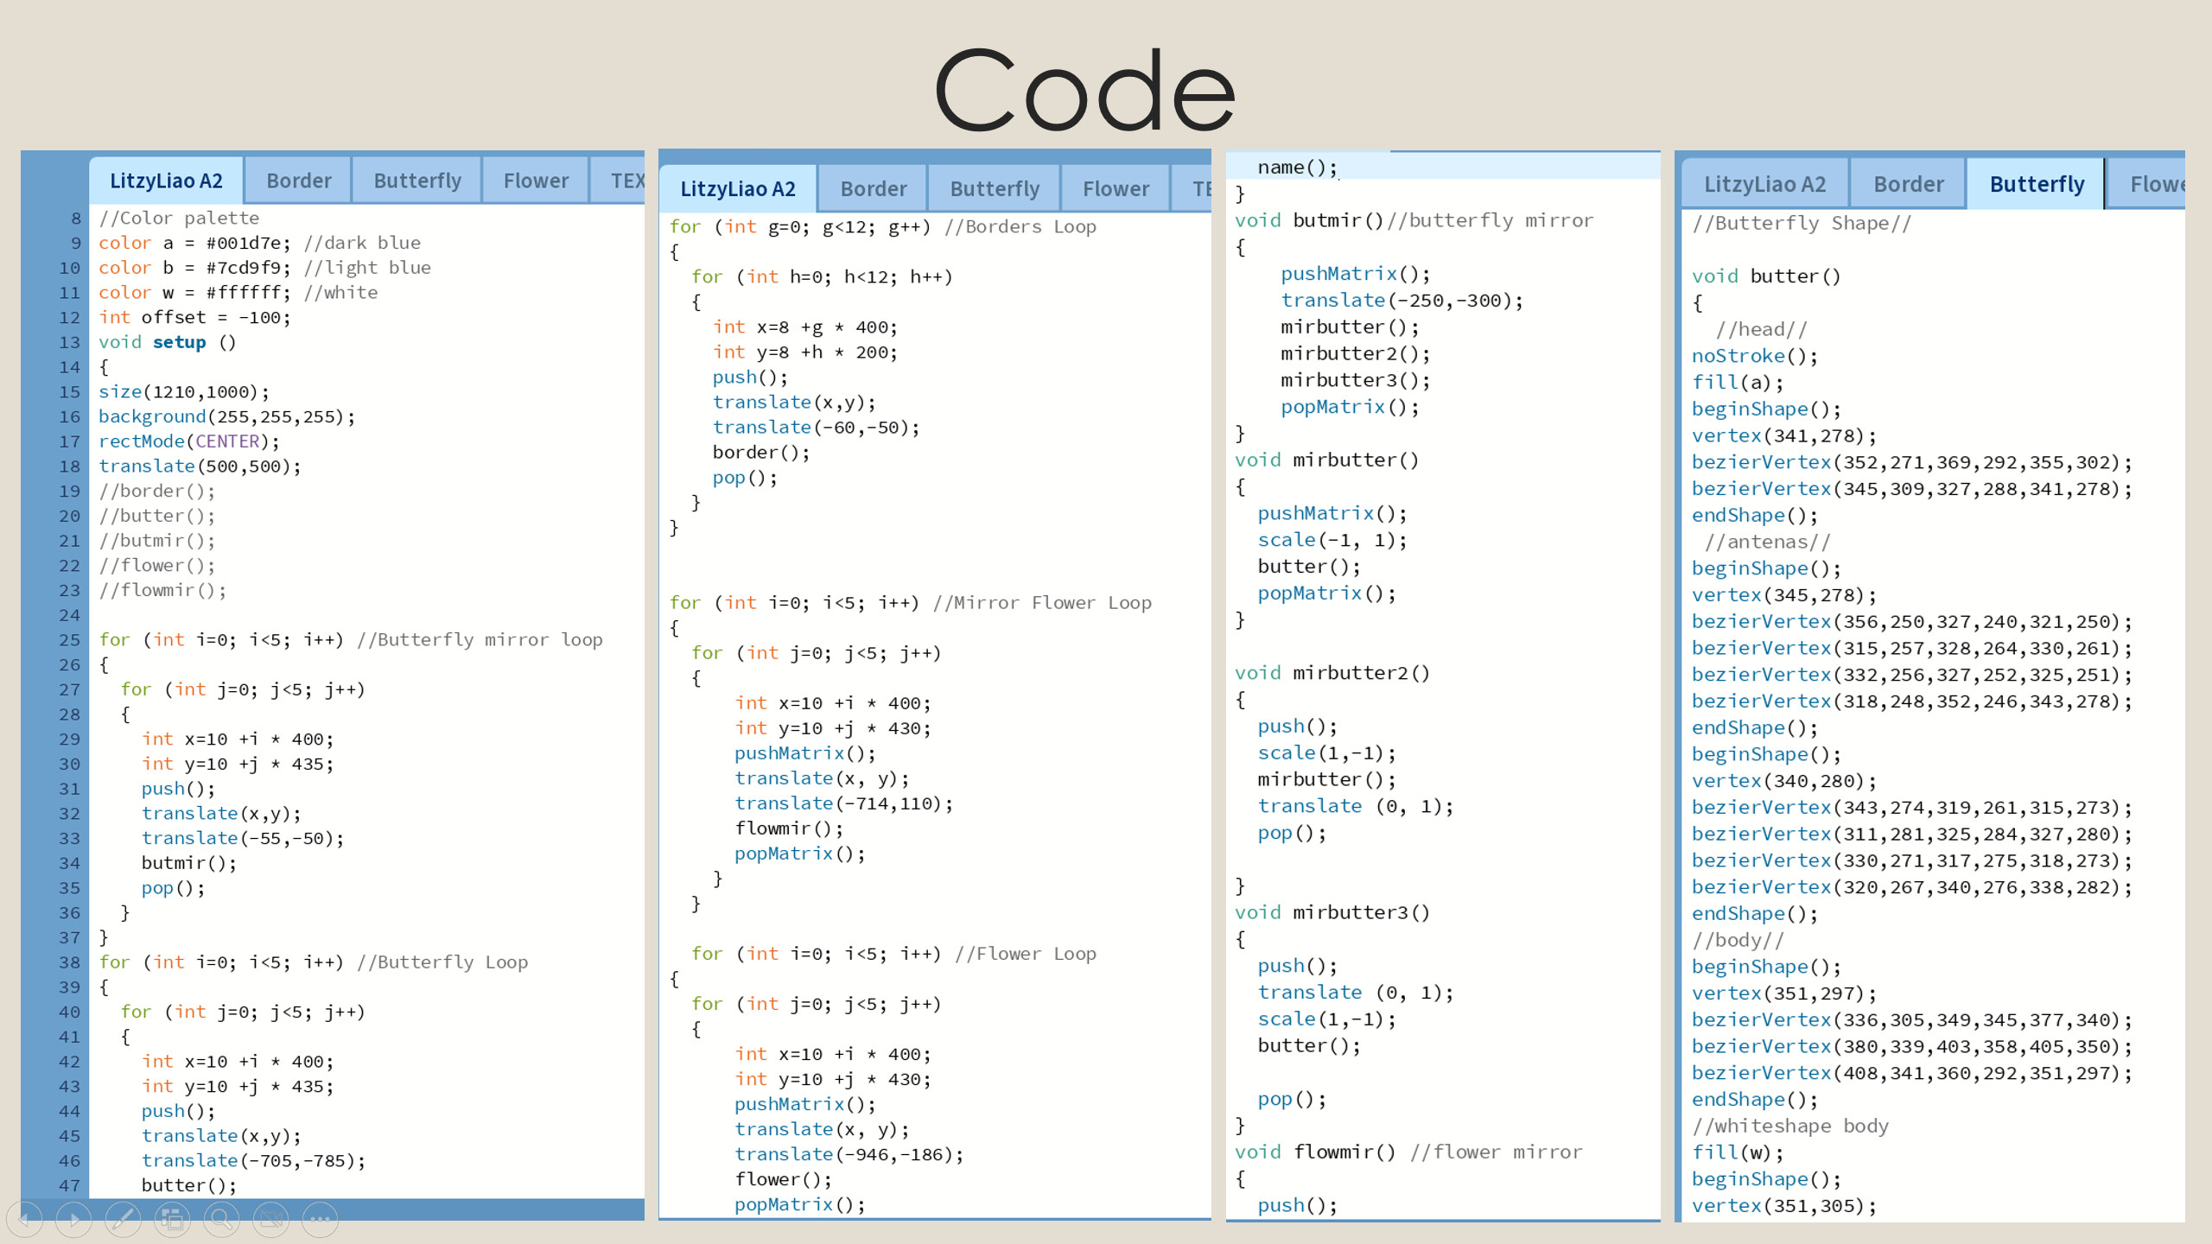Click line number 15 in the code gutter

pyautogui.click(x=69, y=391)
